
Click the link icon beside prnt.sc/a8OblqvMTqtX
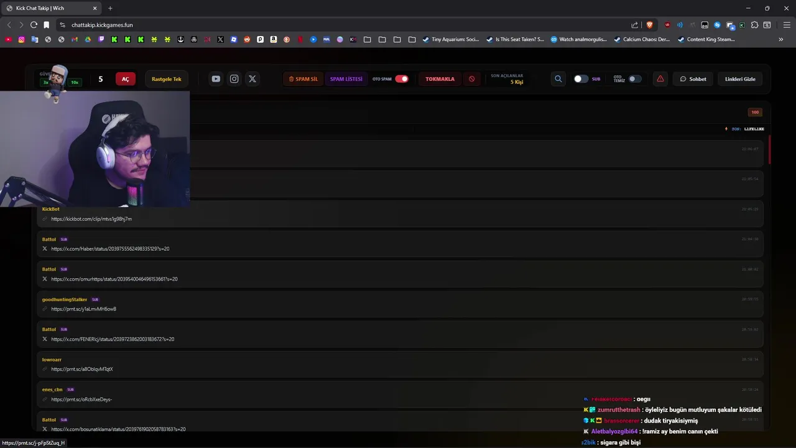pos(45,369)
